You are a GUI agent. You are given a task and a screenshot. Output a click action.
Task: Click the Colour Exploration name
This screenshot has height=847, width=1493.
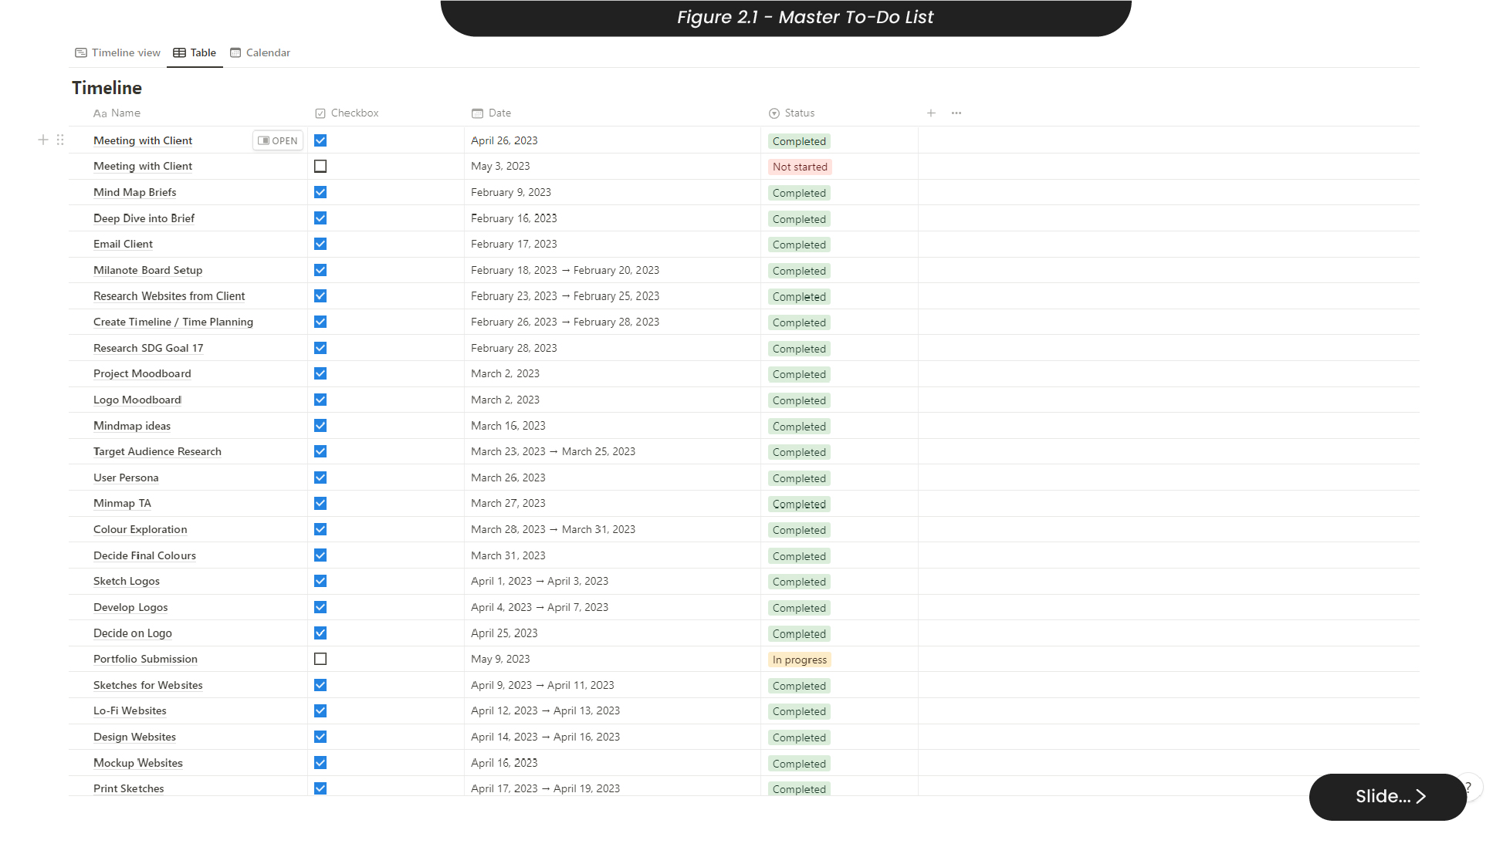click(140, 529)
